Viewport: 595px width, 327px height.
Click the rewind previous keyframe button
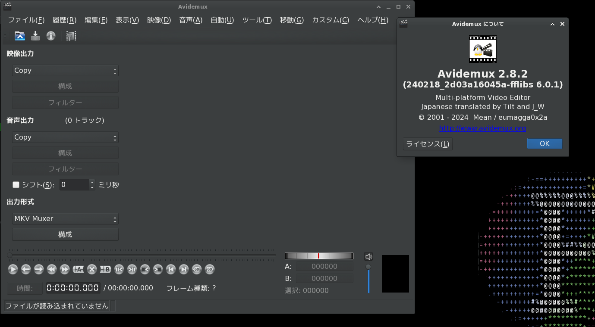click(52, 269)
